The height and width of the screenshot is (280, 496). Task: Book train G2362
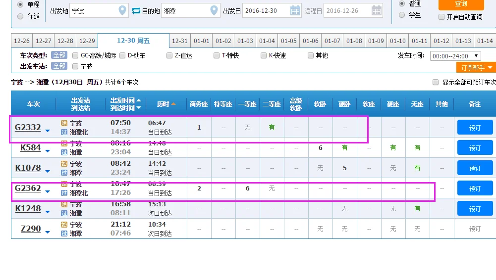point(475,188)
